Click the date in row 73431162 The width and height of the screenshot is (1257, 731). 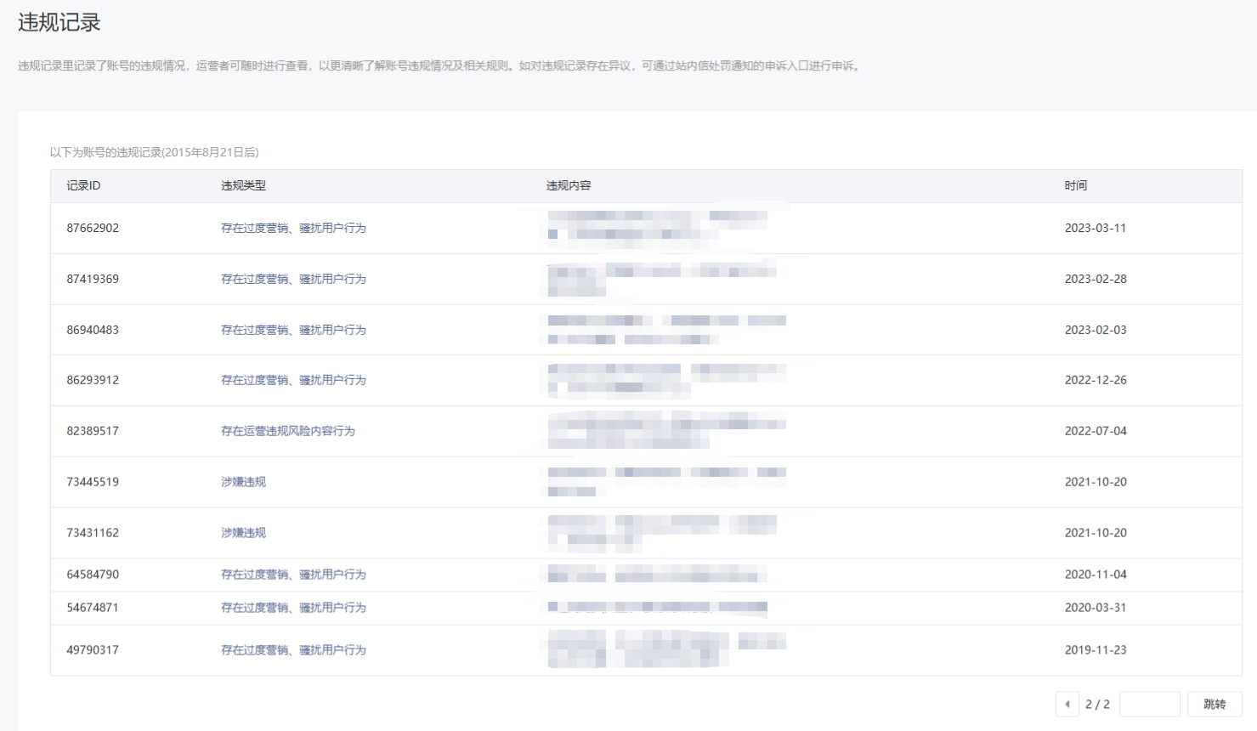[x=1096, y=533]
